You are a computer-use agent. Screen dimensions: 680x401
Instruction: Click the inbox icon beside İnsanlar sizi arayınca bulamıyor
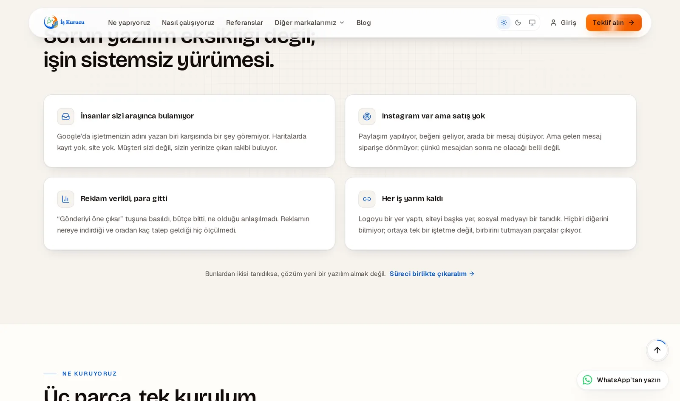tap(65, 116)
